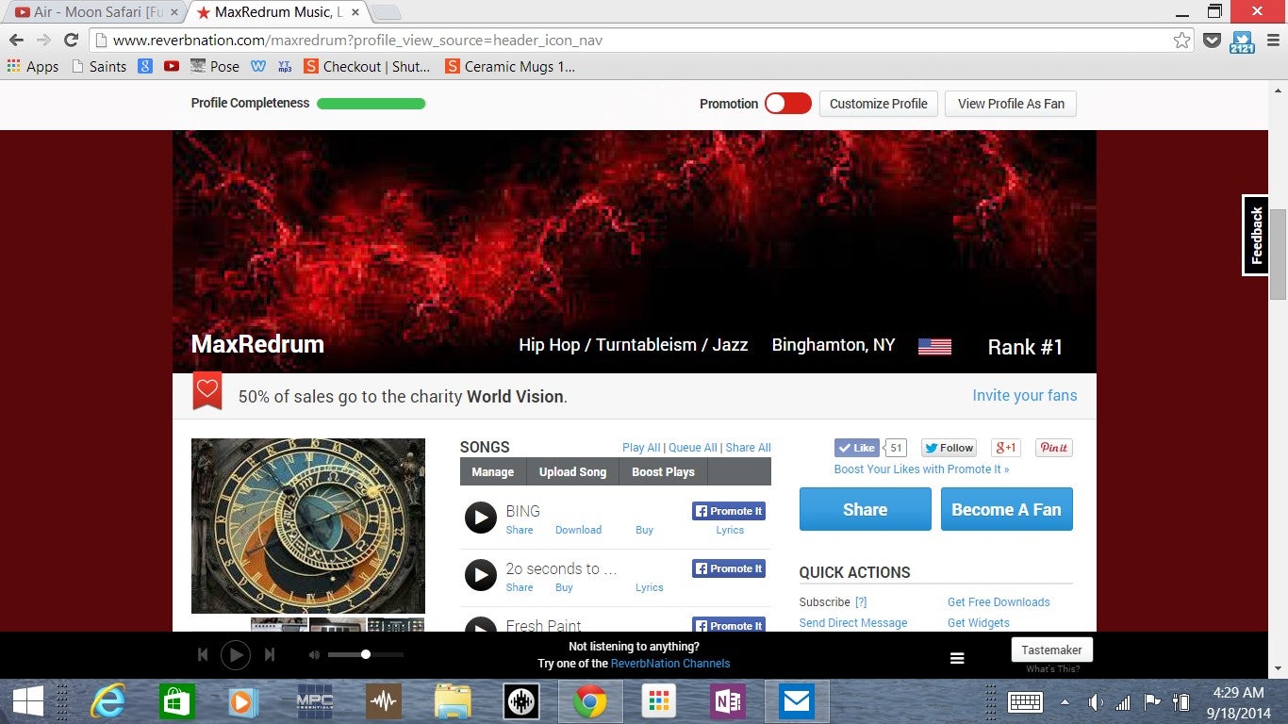Skip to next track in player bar
The width and height of the screenshot is (1288, 724).
coord(270,654)
